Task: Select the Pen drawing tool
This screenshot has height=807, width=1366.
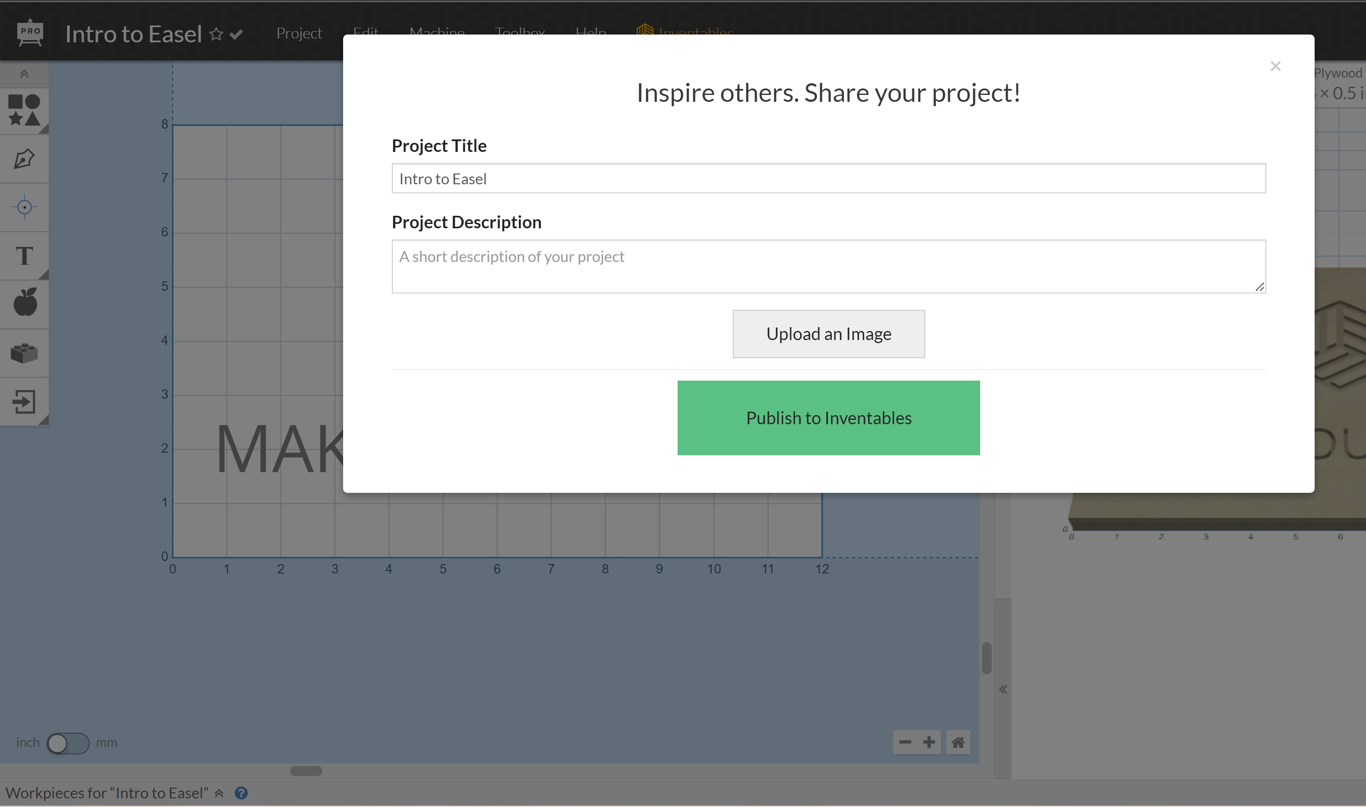Action: pos(25,159)
